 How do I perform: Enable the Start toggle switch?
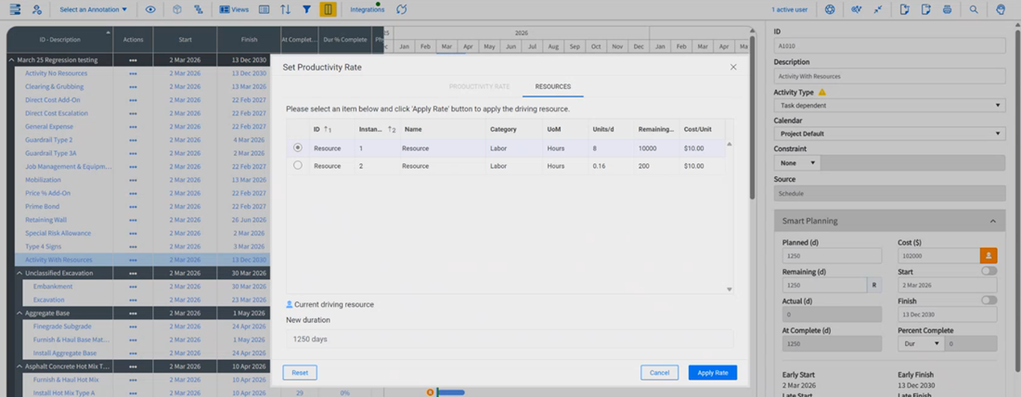pyautogui.click(x=989, y=271)
